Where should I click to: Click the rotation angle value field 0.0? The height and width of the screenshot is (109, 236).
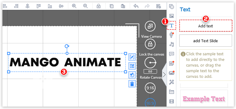tap(150, 71)
